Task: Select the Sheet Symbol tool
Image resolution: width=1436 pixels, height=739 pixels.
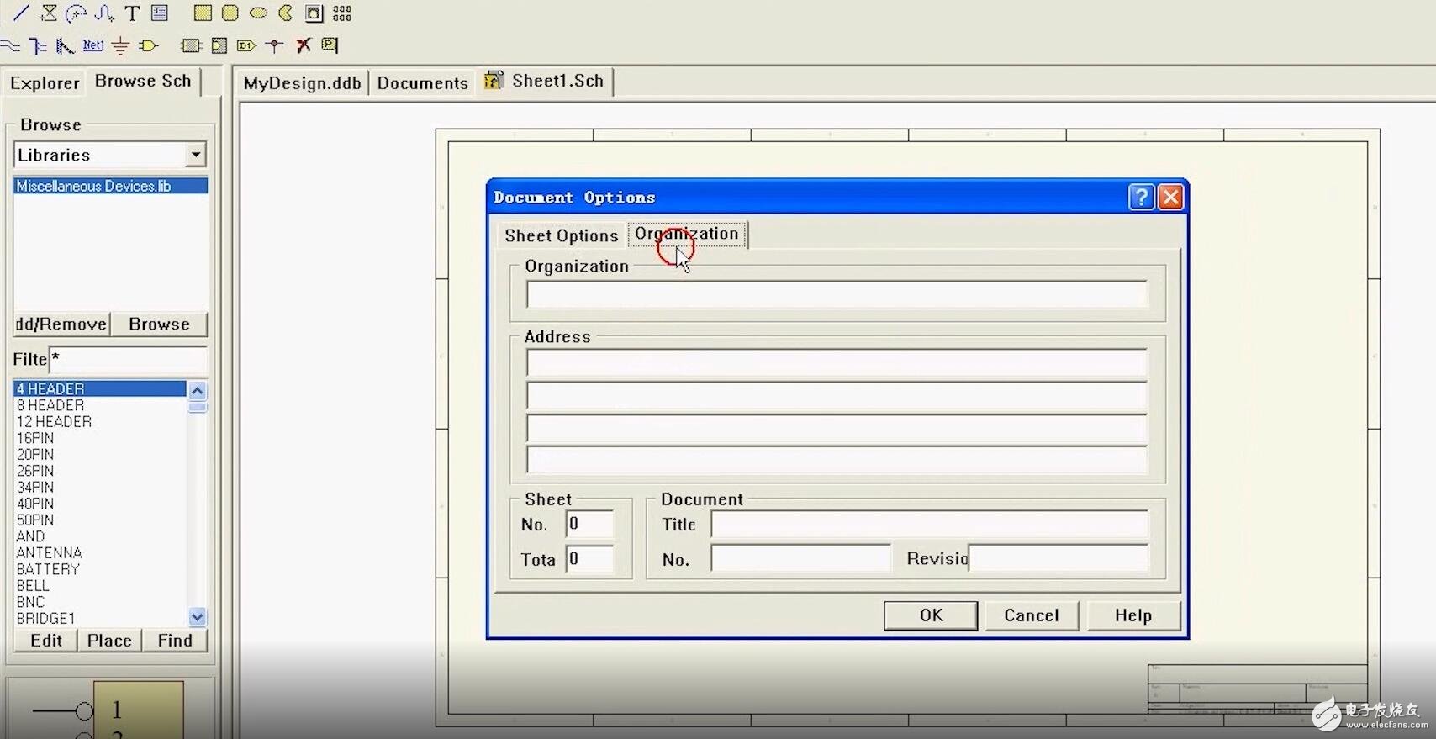Action: 191,45
